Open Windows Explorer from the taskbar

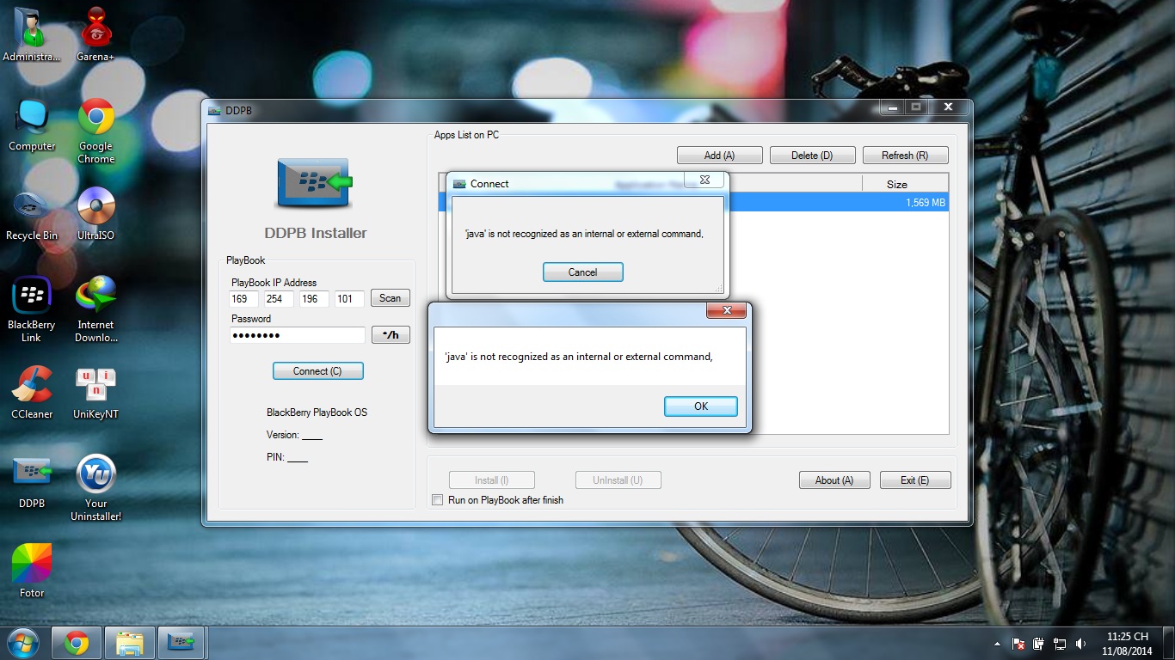[130, 643]
